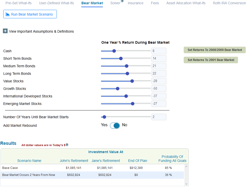Select the Bear Market Occurs 2 Years row
252x188 pixels.
click(x=92, y=175)
